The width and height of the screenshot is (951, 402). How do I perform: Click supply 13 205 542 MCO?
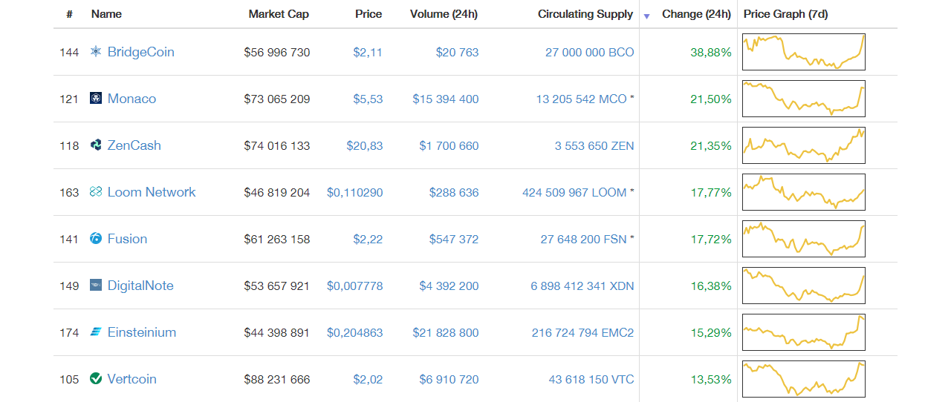(x=581, y=99)
